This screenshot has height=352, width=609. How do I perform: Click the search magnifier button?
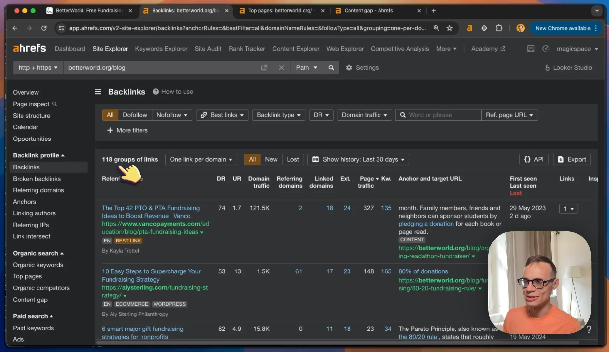[331, 67]
